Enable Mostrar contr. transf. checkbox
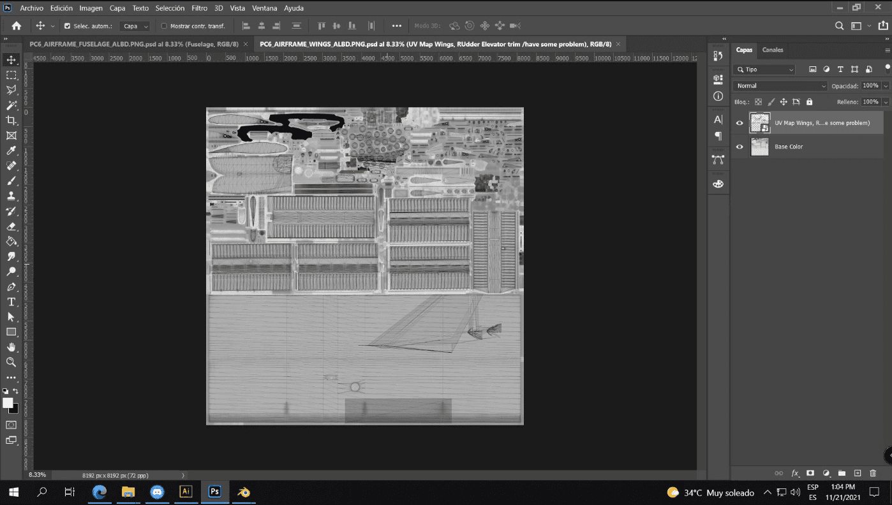The height and width of the screenshot is (505, 892). pos(164,26)
